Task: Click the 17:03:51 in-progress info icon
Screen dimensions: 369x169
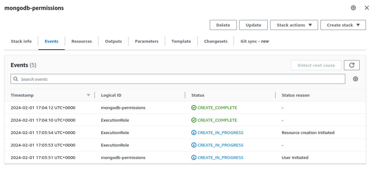Action: [x=194, y=157]
